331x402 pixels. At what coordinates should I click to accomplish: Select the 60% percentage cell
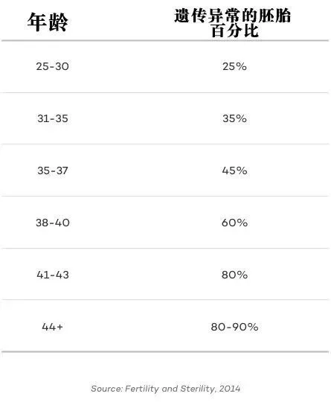(x=234, y=223)
